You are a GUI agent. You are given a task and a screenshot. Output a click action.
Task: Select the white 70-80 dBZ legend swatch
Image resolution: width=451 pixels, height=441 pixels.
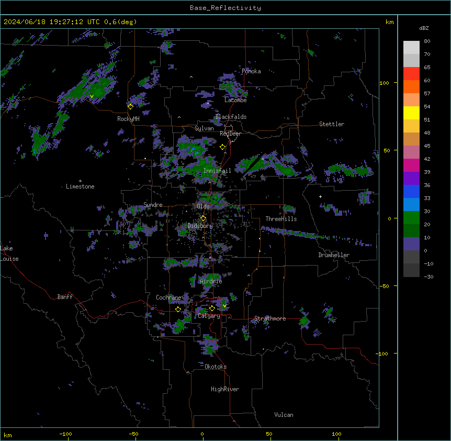click(411, 48)
